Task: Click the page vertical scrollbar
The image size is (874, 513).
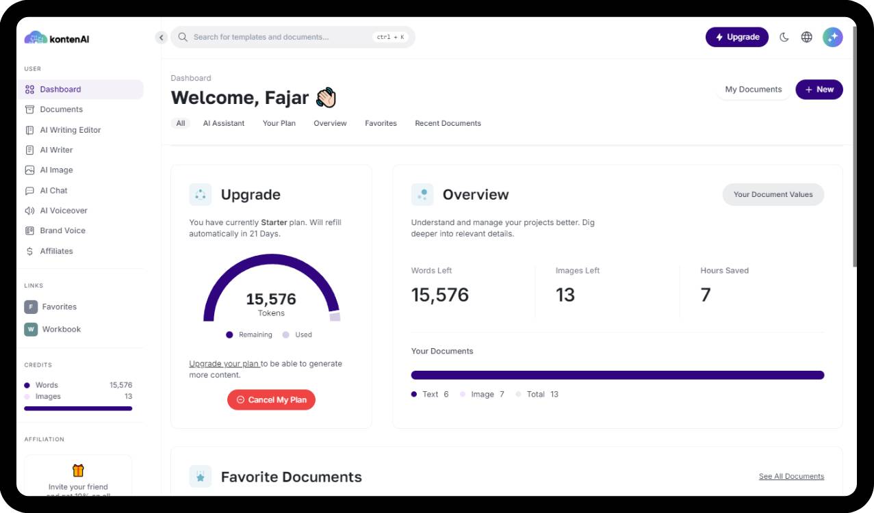Action: [854, 147]
